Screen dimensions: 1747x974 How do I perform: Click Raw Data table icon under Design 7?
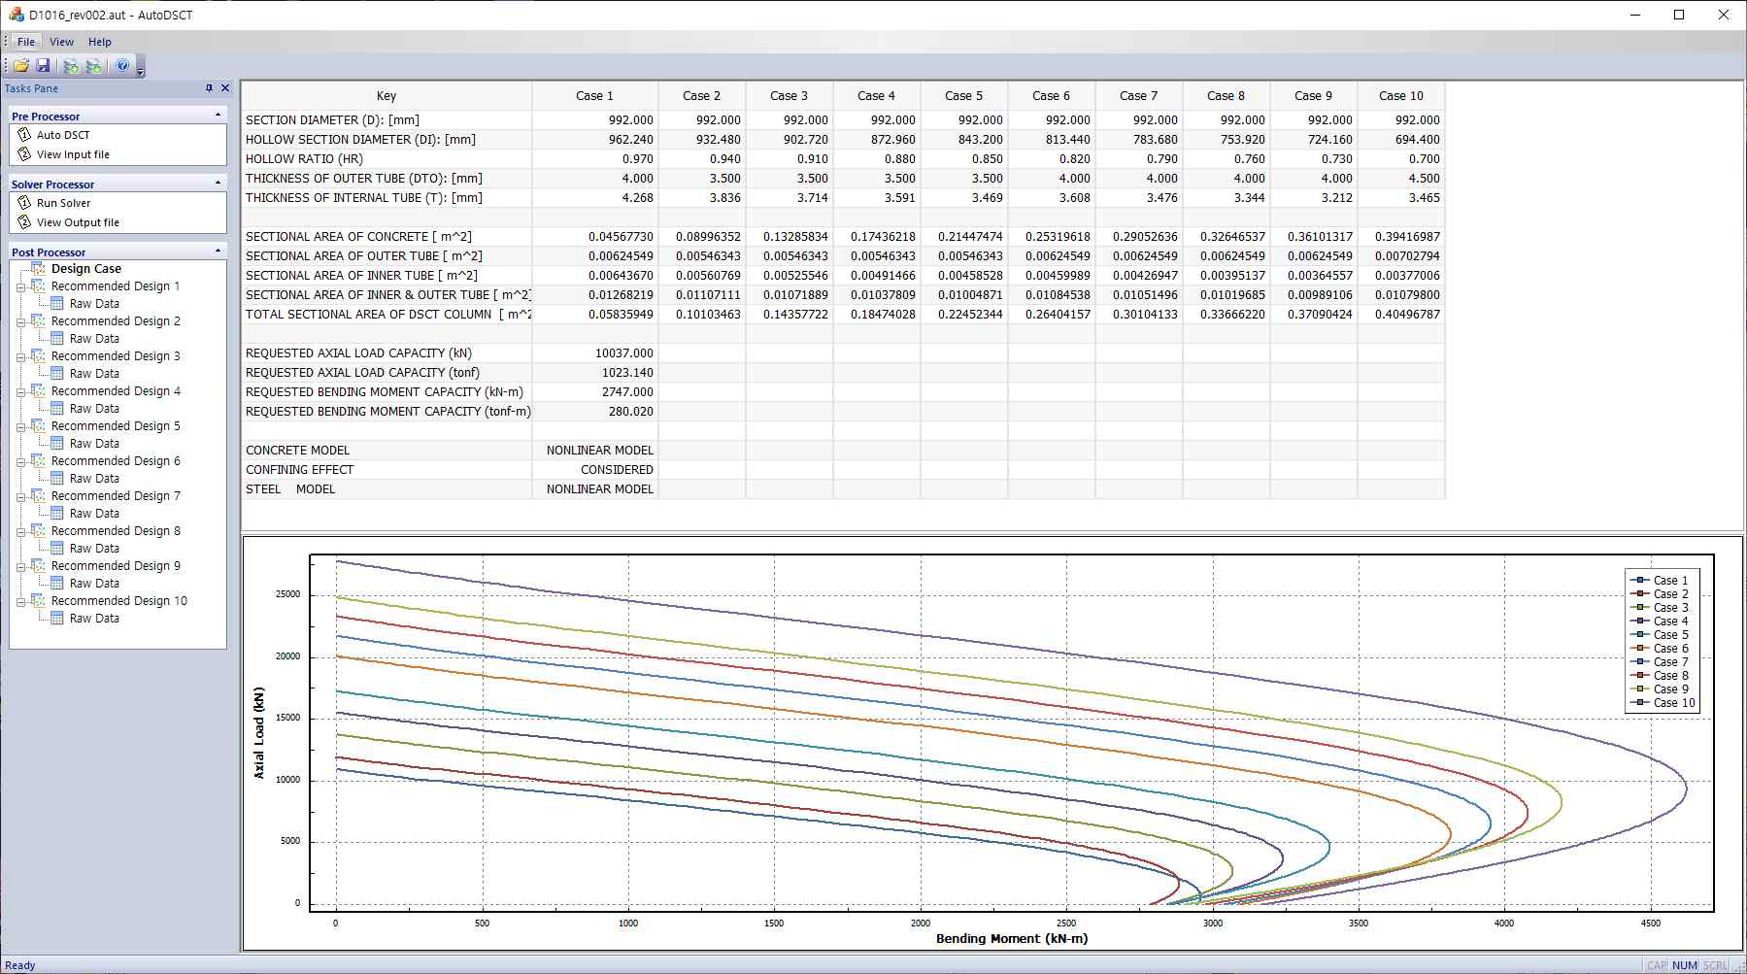(x=57, y=514)
